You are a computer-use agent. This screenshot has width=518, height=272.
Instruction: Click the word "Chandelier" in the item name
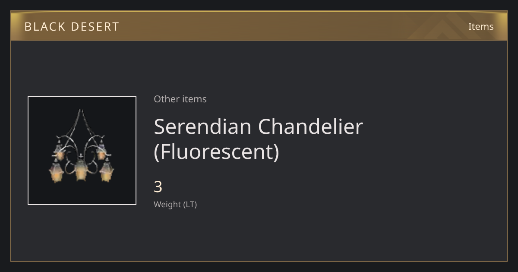coord(310,126)
